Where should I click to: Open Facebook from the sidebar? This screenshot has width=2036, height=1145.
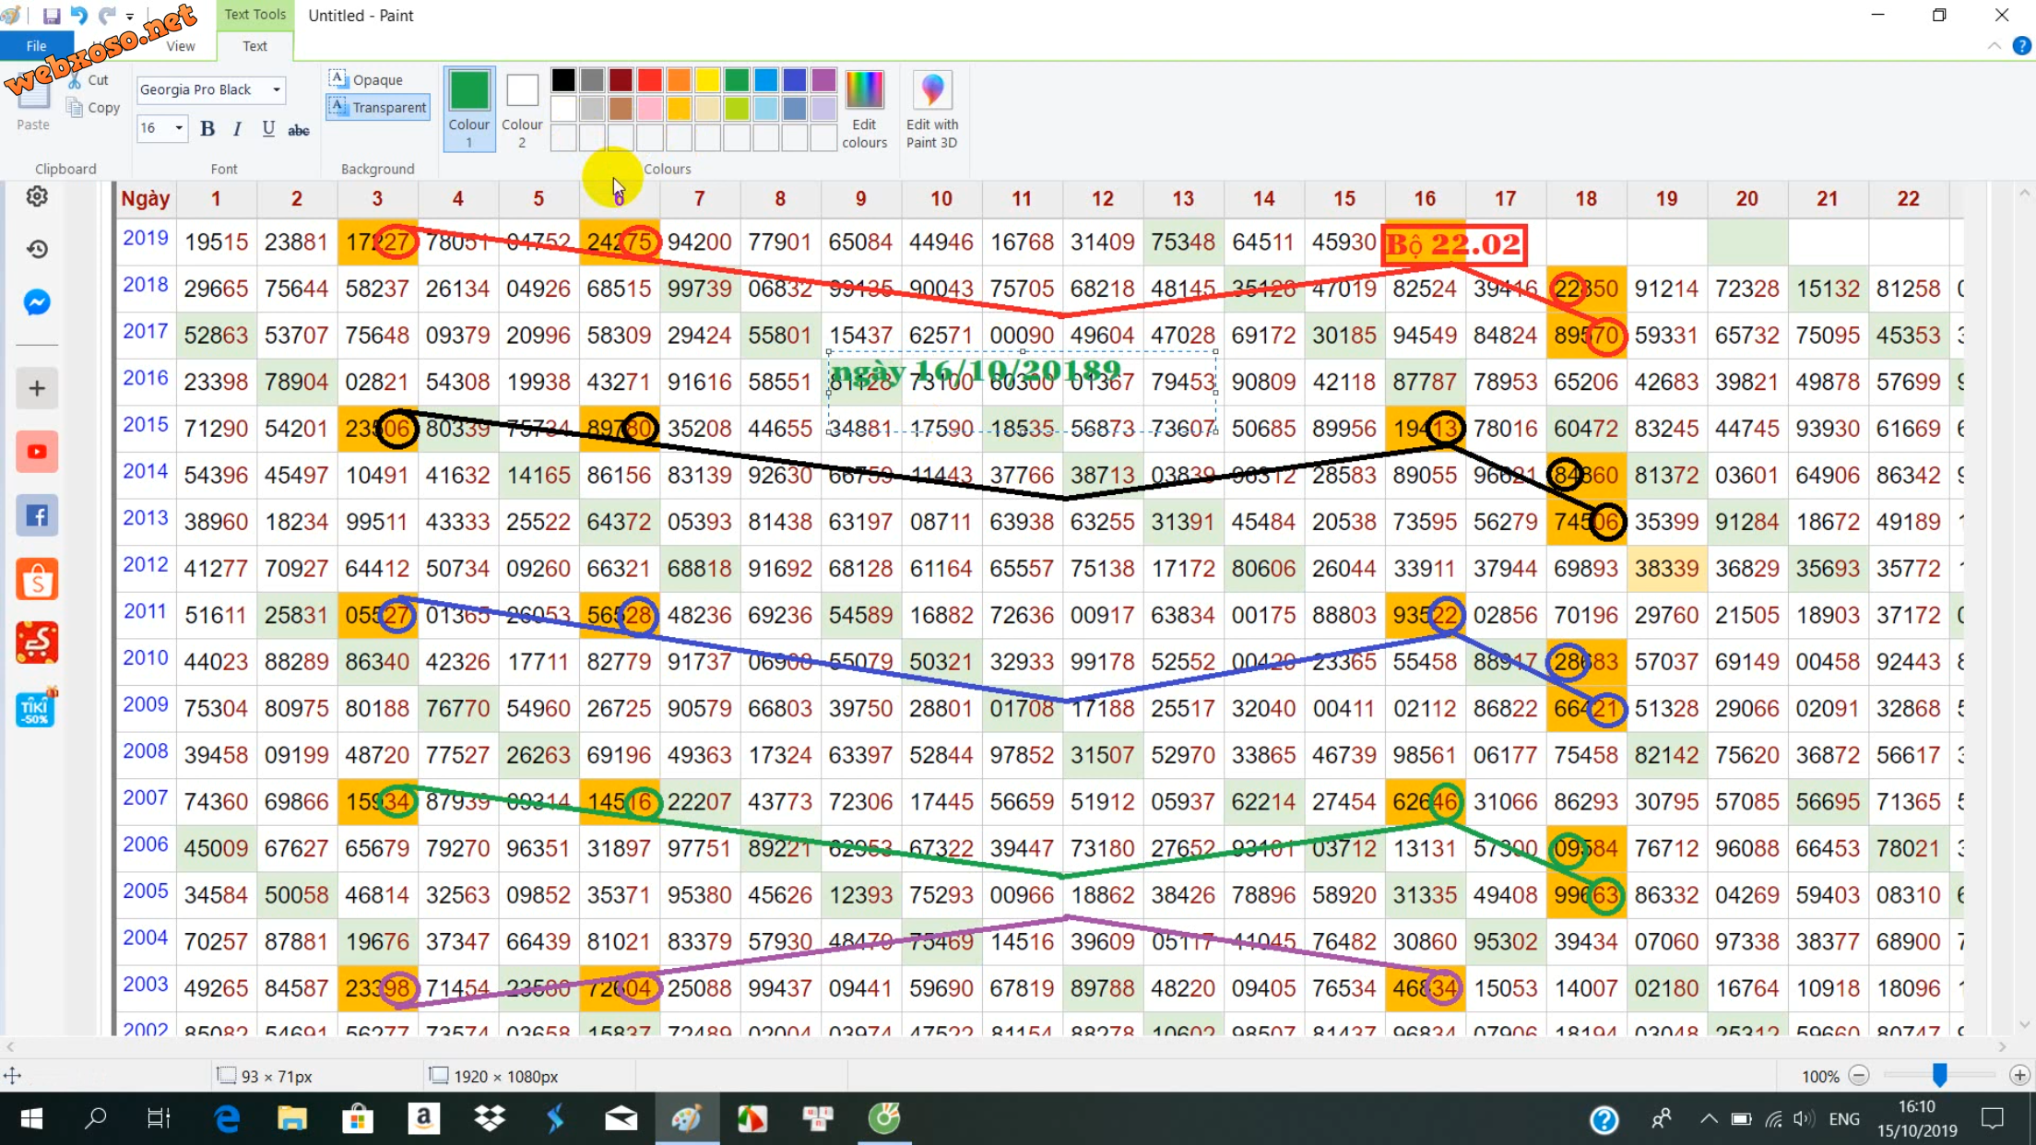[37, 515]
